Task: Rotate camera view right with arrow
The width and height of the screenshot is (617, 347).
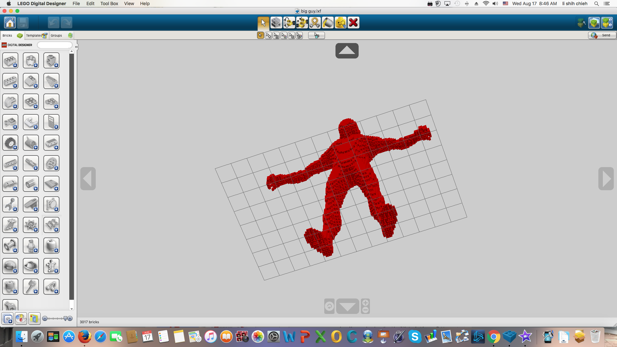Action: tap(606, 179)
